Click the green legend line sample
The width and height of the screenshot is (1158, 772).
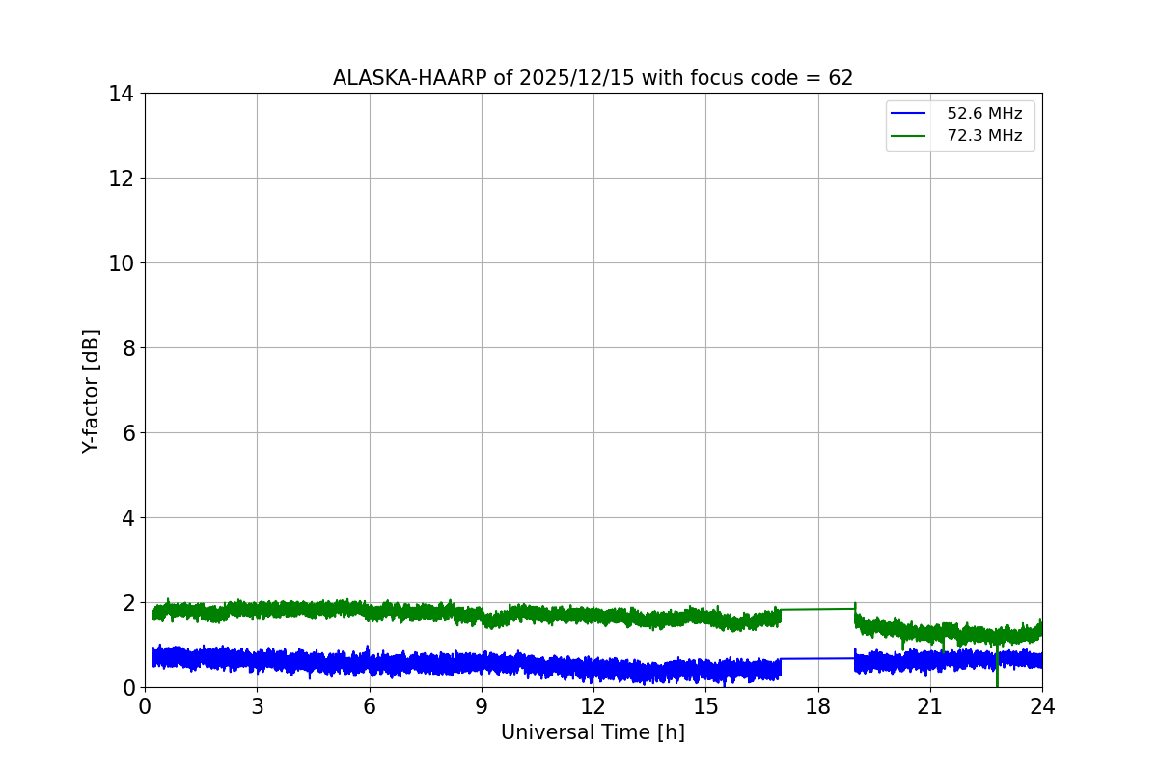[x=908, y=136]
